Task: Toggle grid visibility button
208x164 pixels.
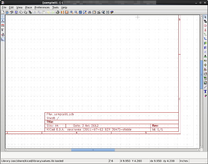Action: (x=3, y=17)
